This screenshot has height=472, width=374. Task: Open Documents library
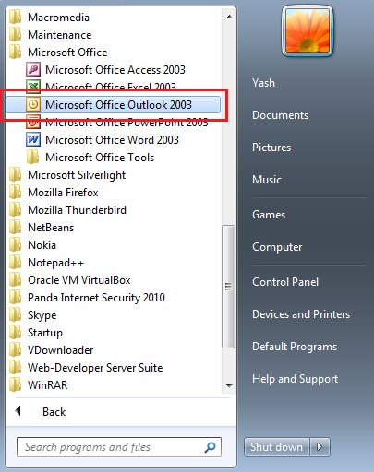click(280, 115)
